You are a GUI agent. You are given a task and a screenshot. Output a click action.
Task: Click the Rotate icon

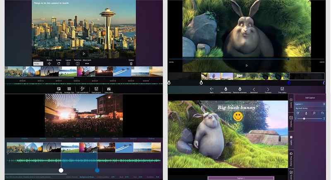point(59,63)
